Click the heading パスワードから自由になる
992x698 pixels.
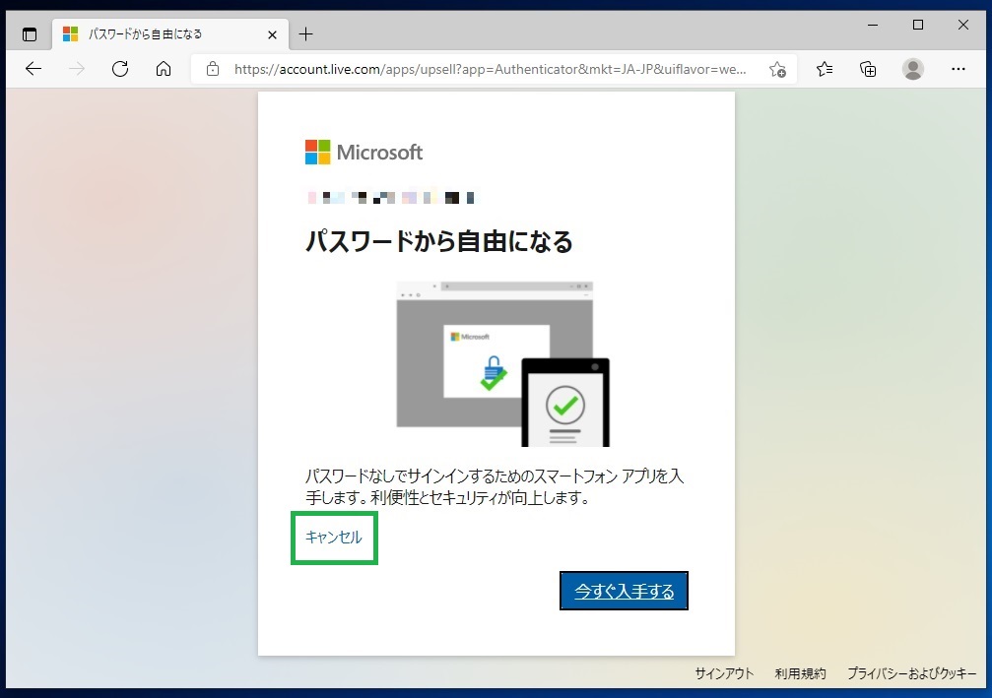click(x=439, y=241)
